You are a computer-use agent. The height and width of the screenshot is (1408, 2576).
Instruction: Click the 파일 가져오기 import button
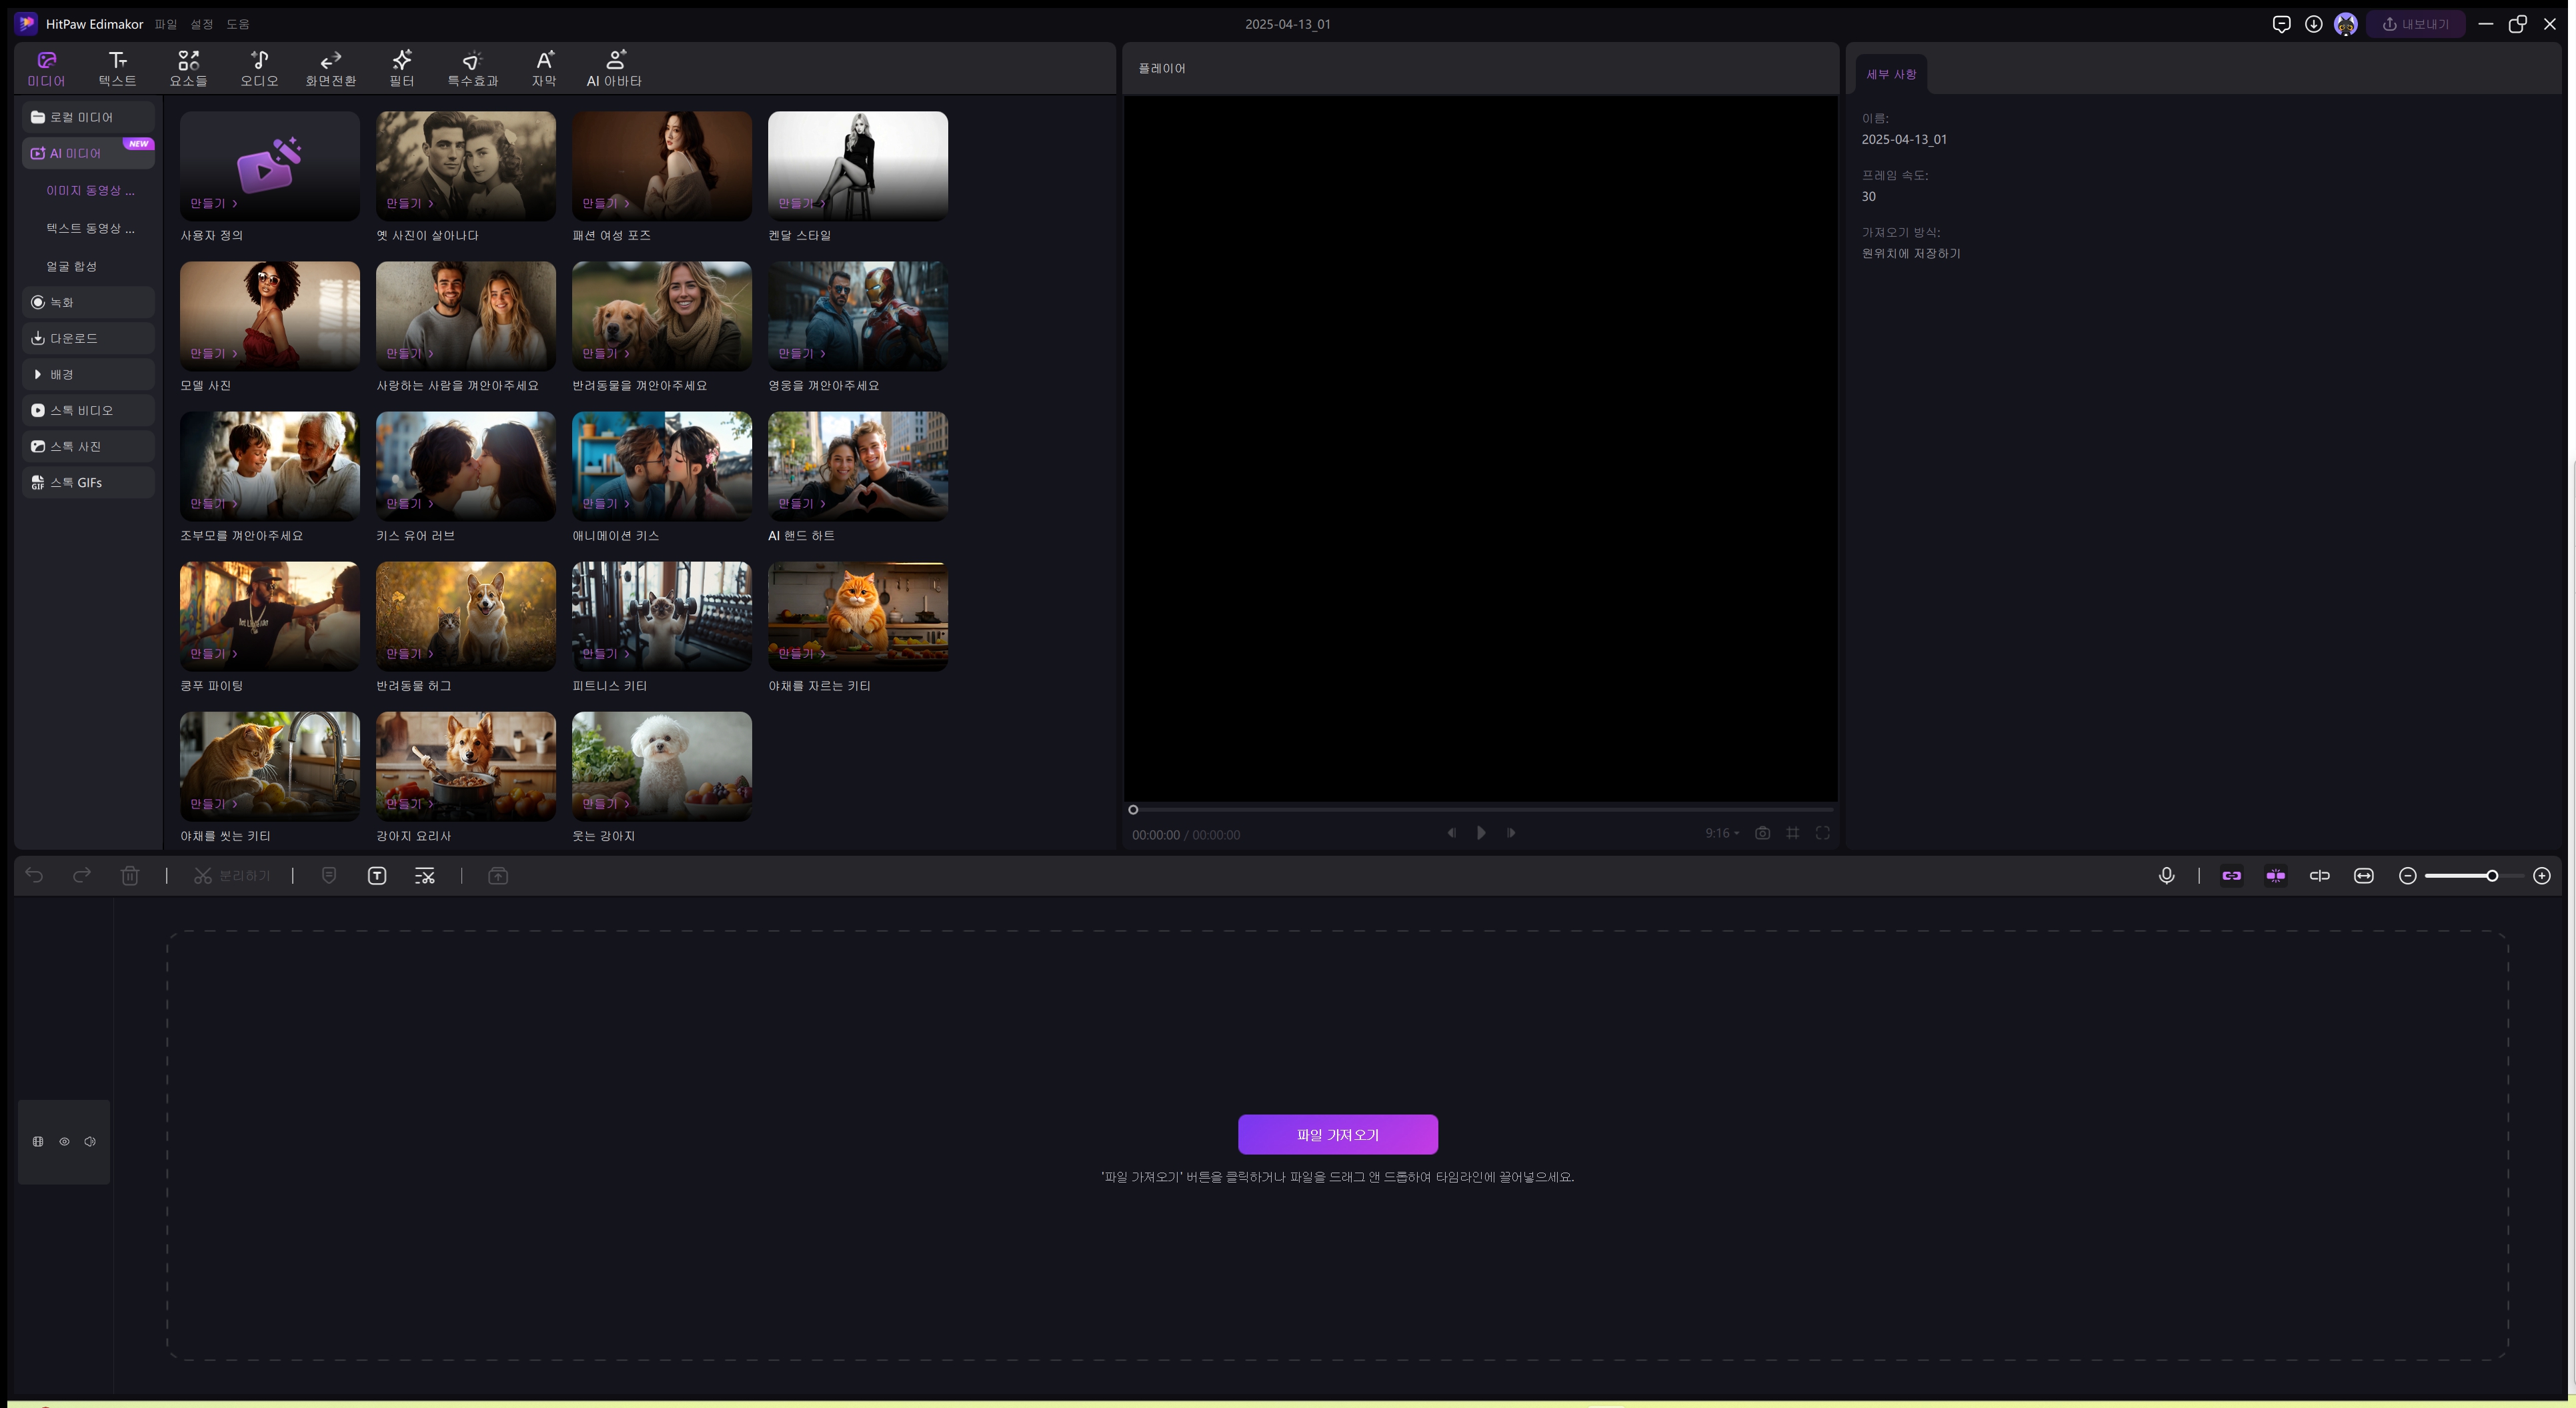tap(1337, 1135)
